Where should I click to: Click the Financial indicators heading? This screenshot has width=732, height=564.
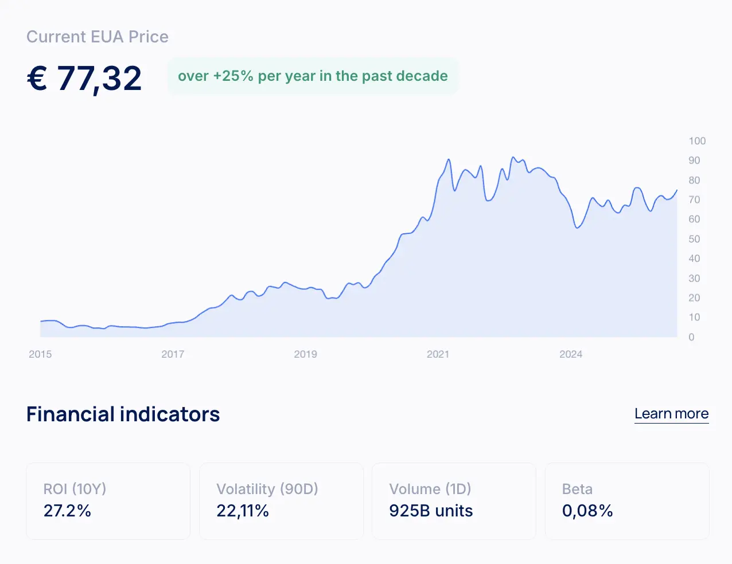tap(123, 414)
